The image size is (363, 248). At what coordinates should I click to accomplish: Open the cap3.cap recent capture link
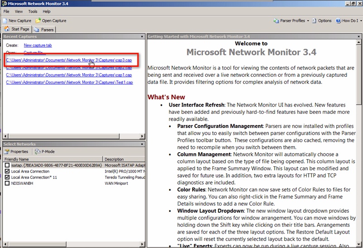pyautogui.click(x=69, y=60)
